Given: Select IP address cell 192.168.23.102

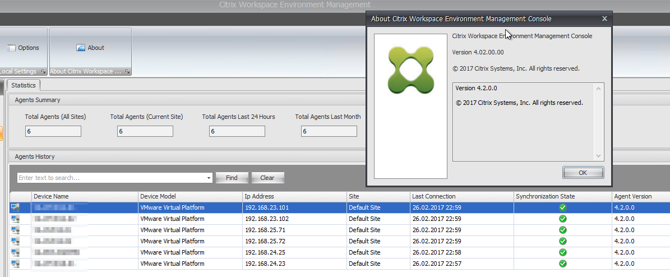Looking at the screenshot, I should coord(295,219).
